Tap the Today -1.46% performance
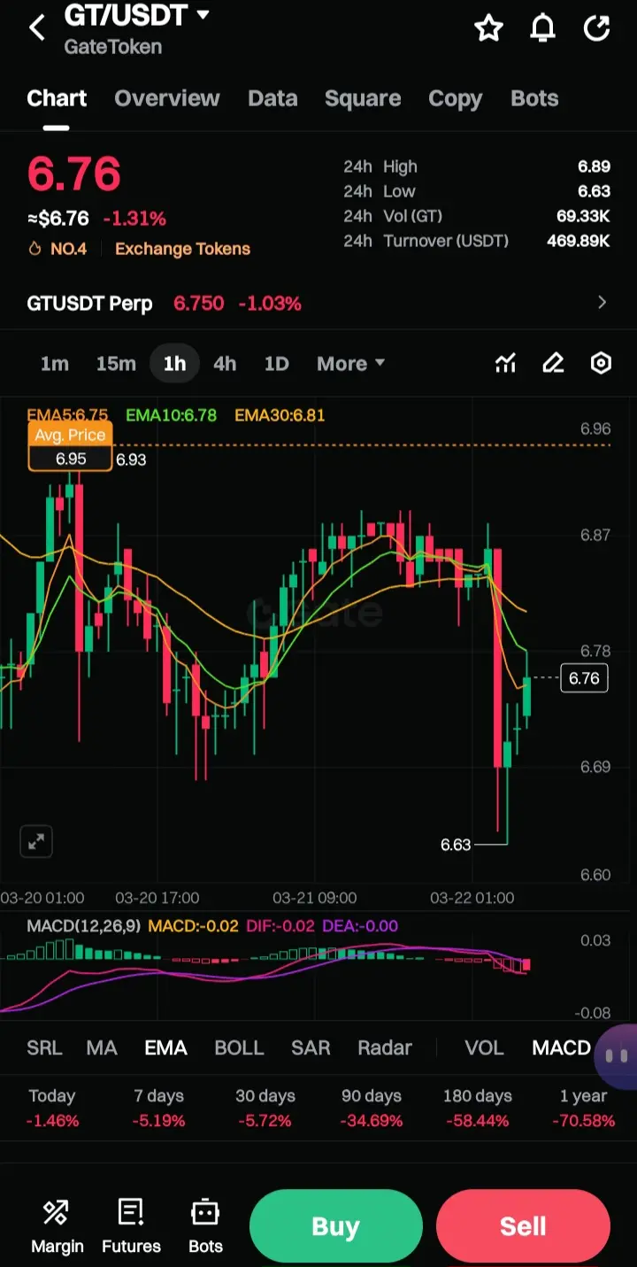This screenshot has height=1267, width=637. tap(52, 1109)
